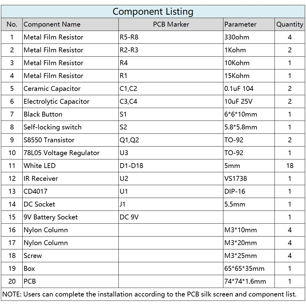Select the 330ohm parameter cell
306x306 pixels.
(249, 37)
